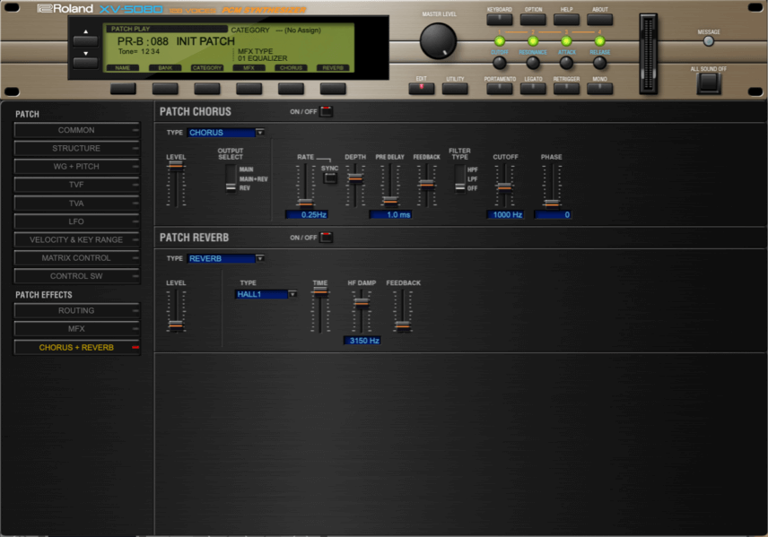Enable the Mono switch
Screen dimensions: 768x537
(x=599, y=88)
